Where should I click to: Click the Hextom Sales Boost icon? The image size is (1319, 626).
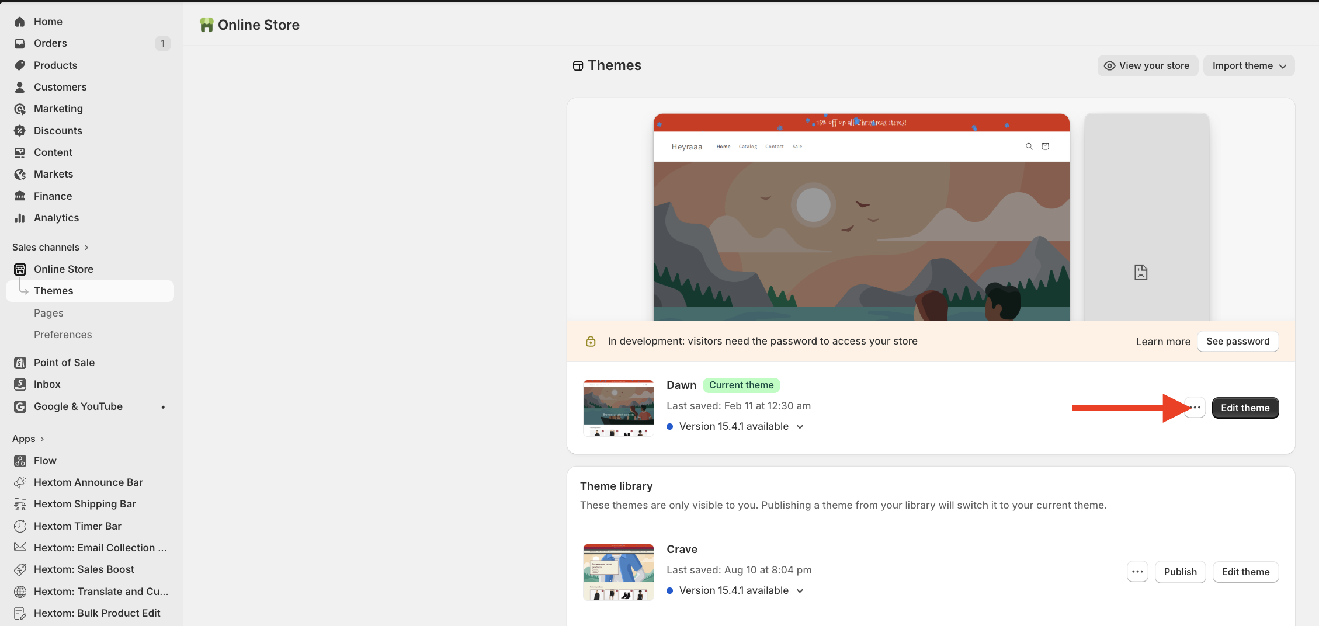(20, 569)
